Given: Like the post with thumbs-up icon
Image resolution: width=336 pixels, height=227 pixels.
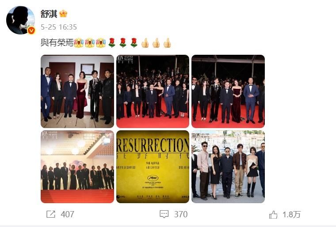Looking at the screenshot, I should pos(273,214).
